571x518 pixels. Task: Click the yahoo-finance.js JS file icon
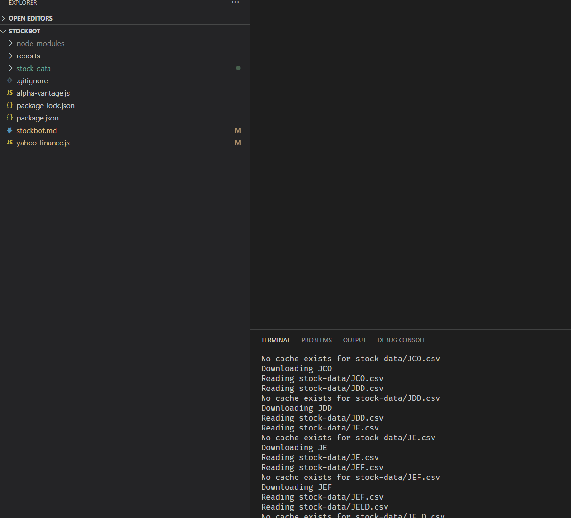click(x=9, y=143)
